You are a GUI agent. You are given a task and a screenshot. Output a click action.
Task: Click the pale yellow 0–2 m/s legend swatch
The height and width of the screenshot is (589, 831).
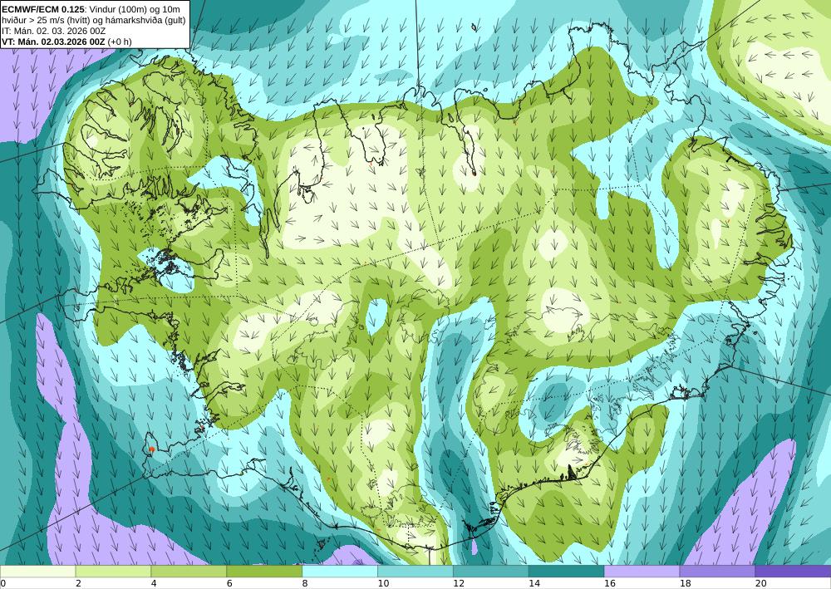click(x=37, y=572)
